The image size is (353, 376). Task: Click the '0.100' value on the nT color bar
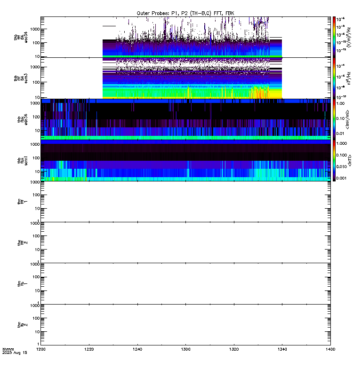click(x=342, y=155)
